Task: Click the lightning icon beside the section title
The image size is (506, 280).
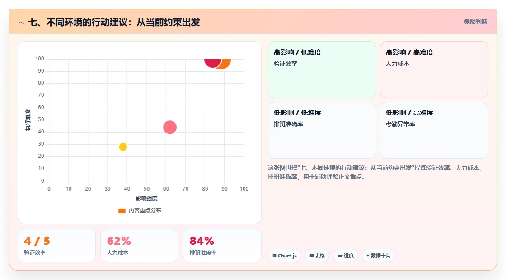Action: click(22, 23)
